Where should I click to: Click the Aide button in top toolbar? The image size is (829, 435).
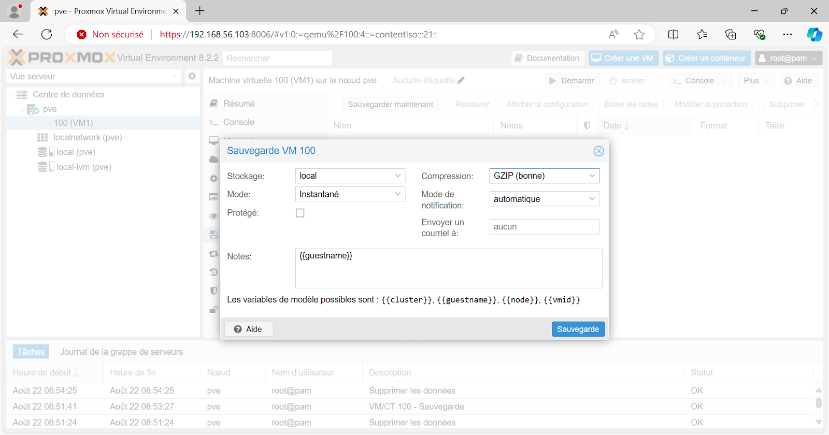click(798, 81)
